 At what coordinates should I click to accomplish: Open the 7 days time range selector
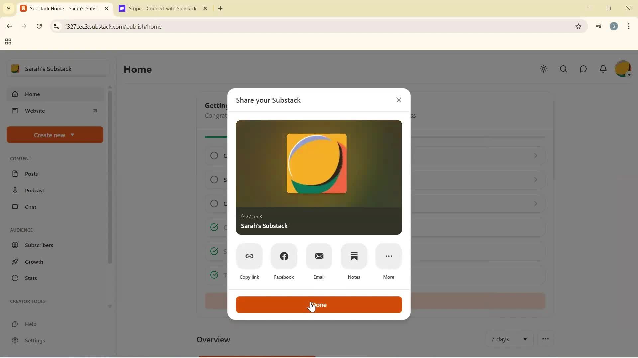[509, 339]
